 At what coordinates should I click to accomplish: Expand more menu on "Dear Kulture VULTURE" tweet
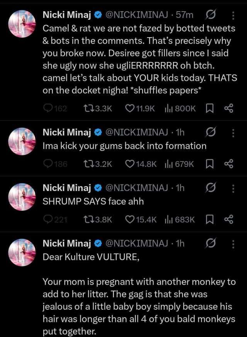pos(233,243)
